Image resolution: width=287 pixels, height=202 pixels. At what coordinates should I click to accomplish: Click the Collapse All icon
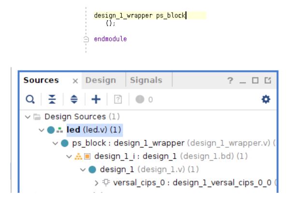click(52, 99)
